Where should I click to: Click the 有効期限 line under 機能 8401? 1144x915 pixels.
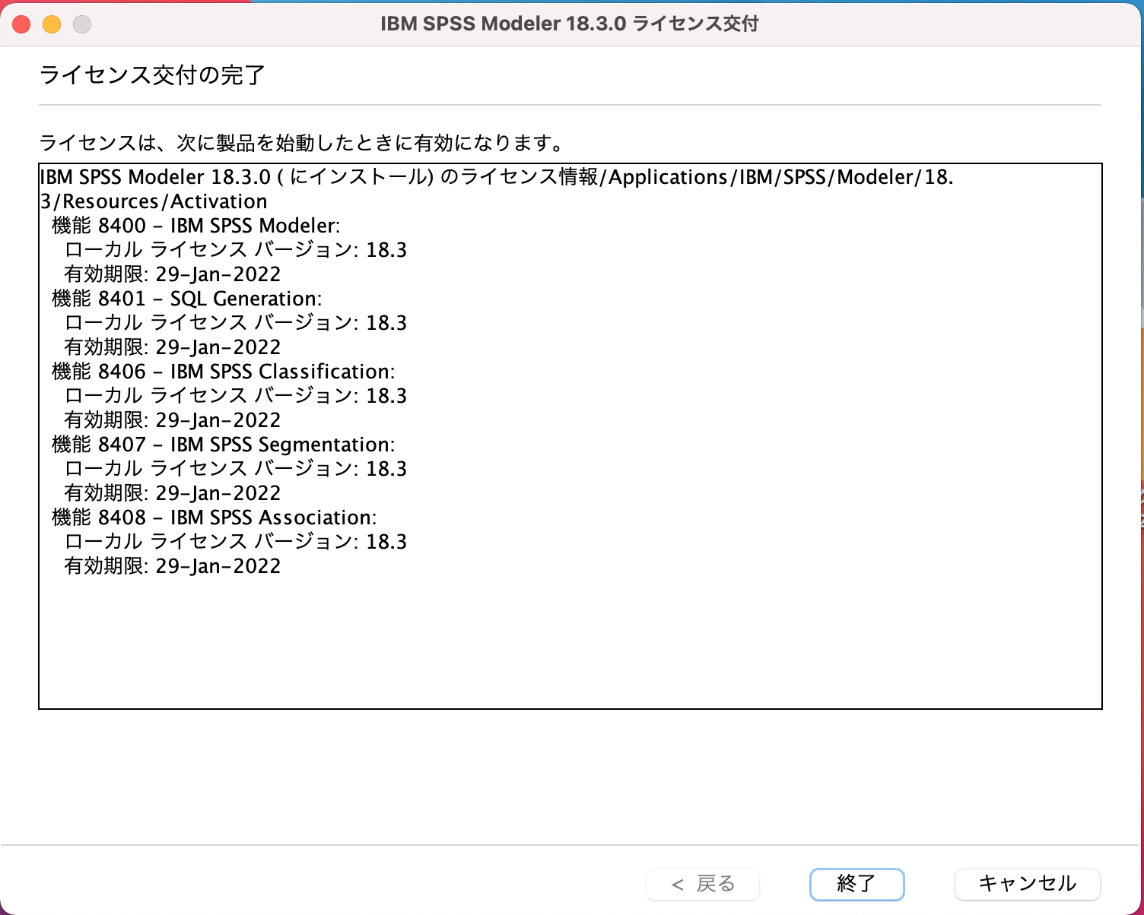(x=173, y=347)
